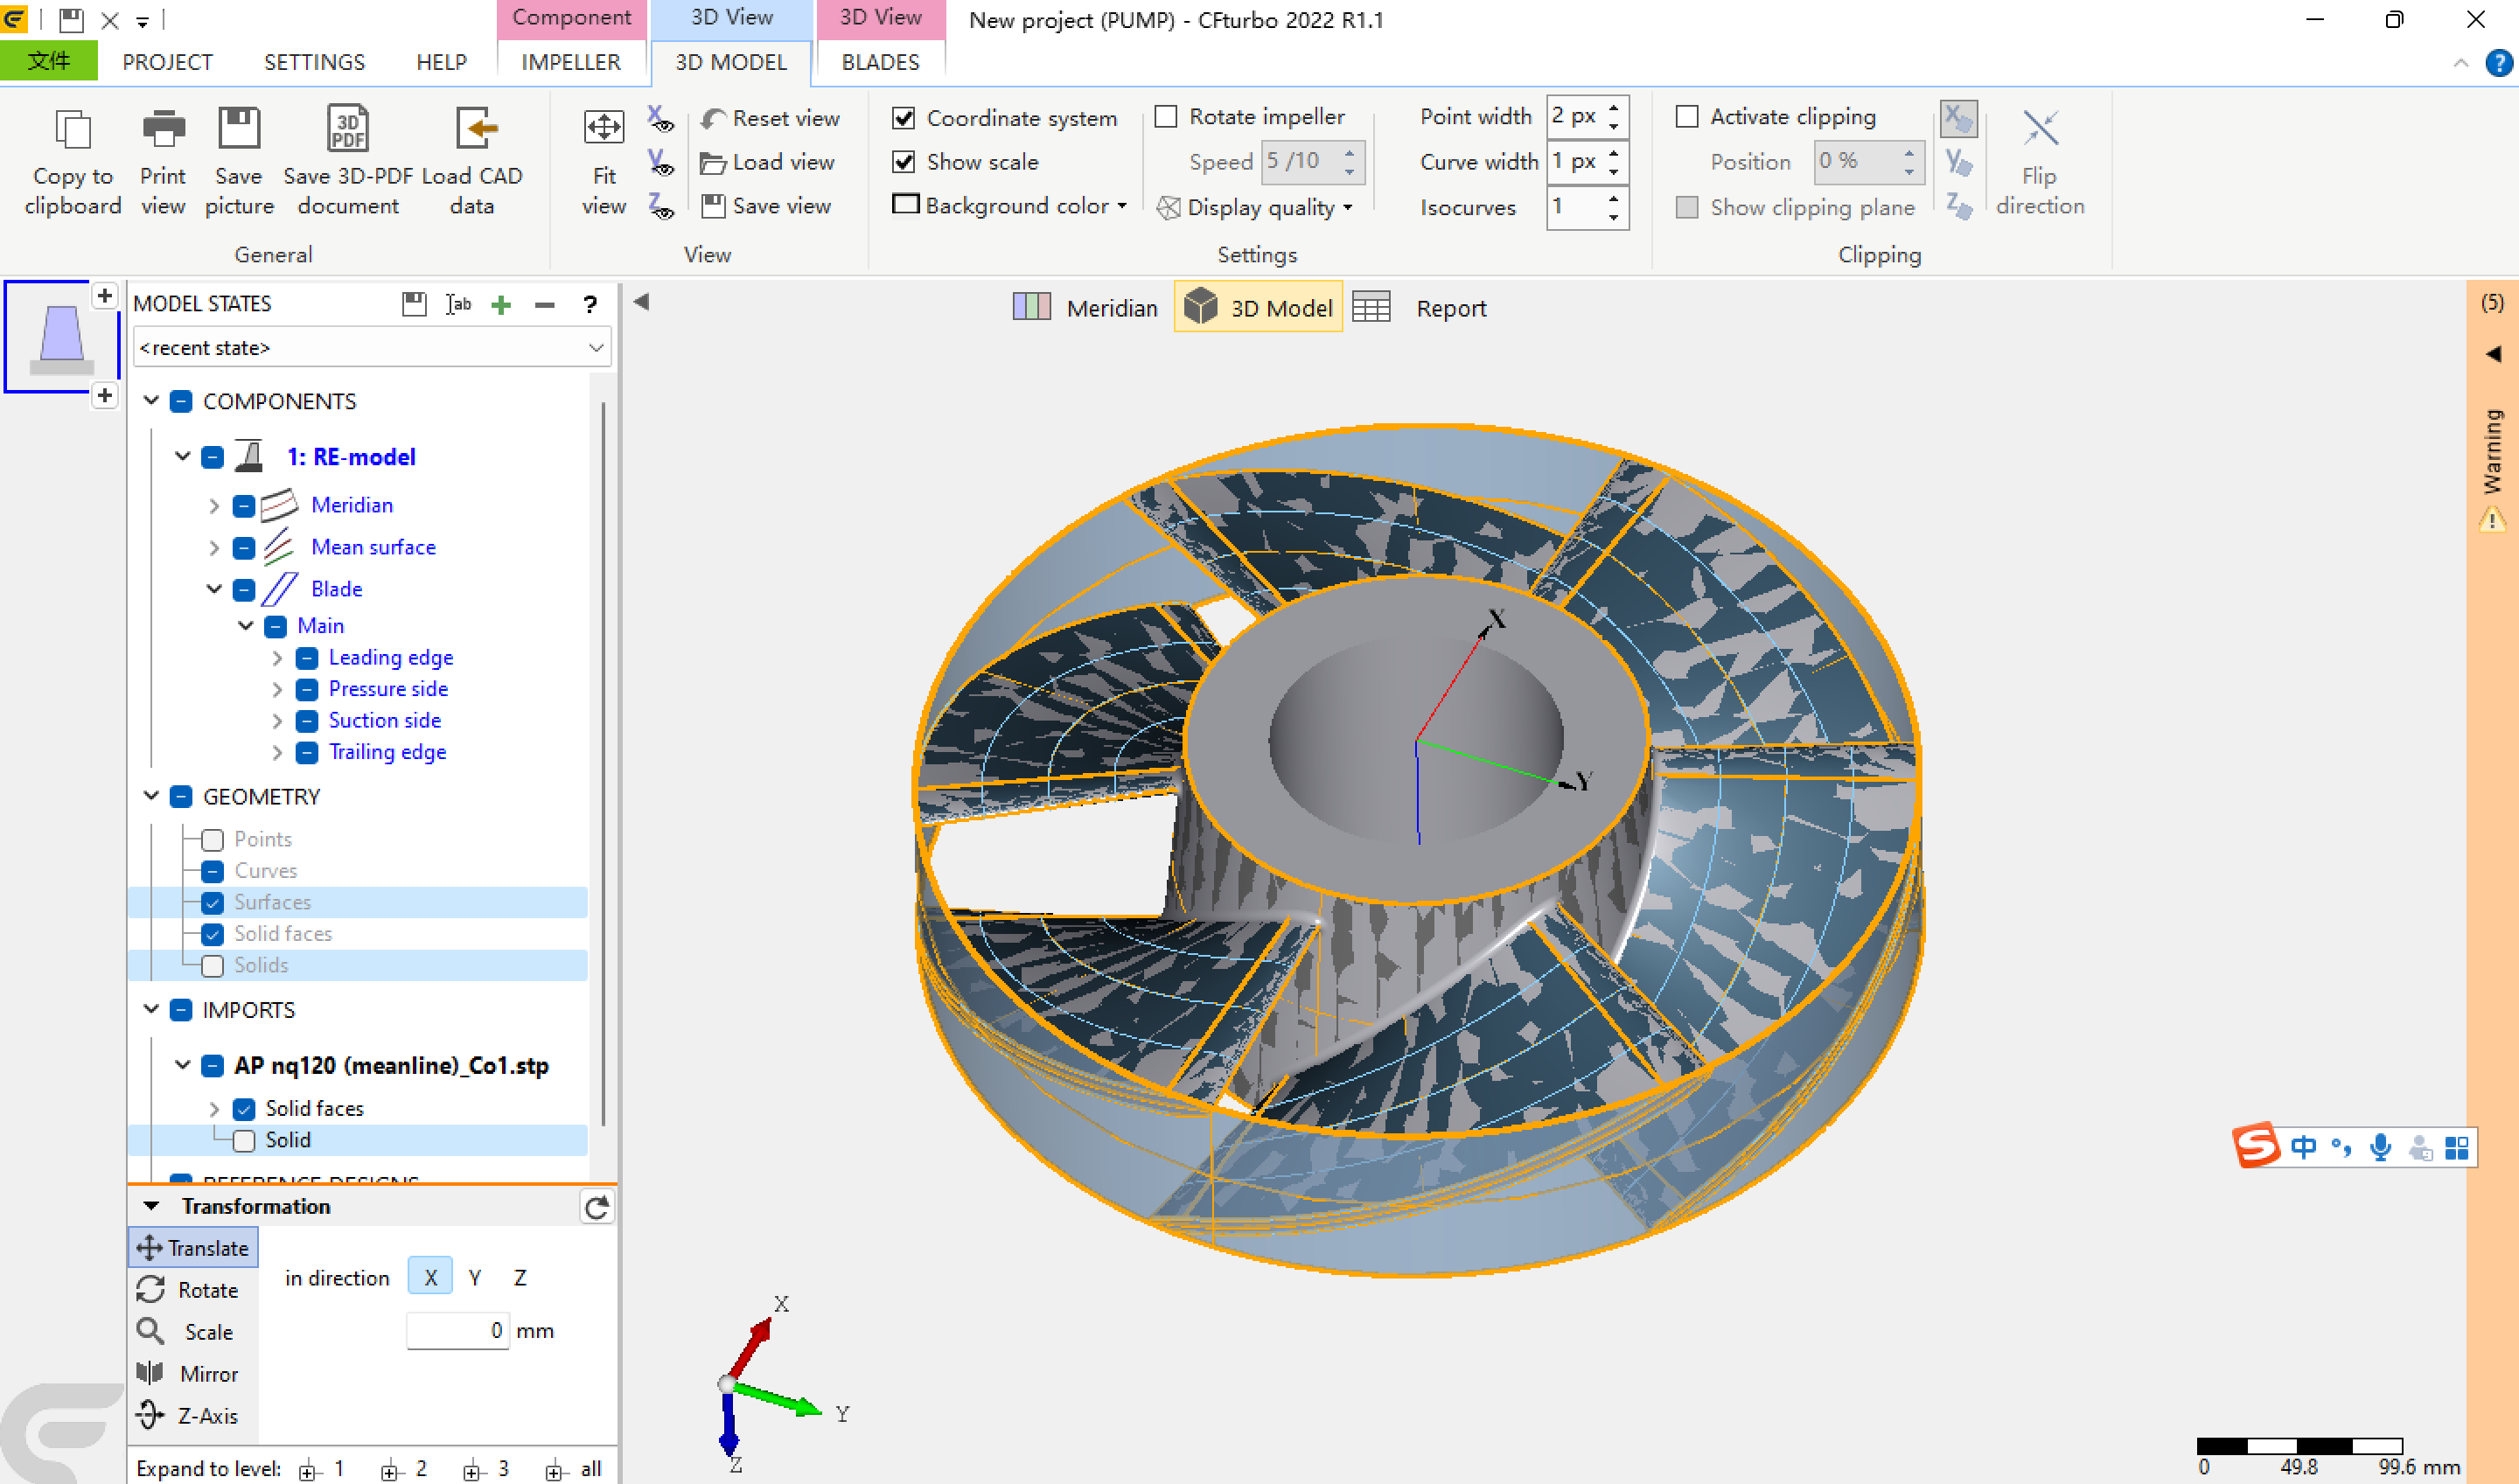2519x1484 pixels.
Task: Click the translation distance mm field
Action: pyautogui.click(x=457, y=1330)
